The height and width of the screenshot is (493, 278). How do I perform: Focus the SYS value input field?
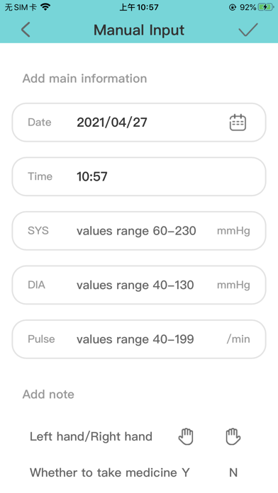coord(139,231)
